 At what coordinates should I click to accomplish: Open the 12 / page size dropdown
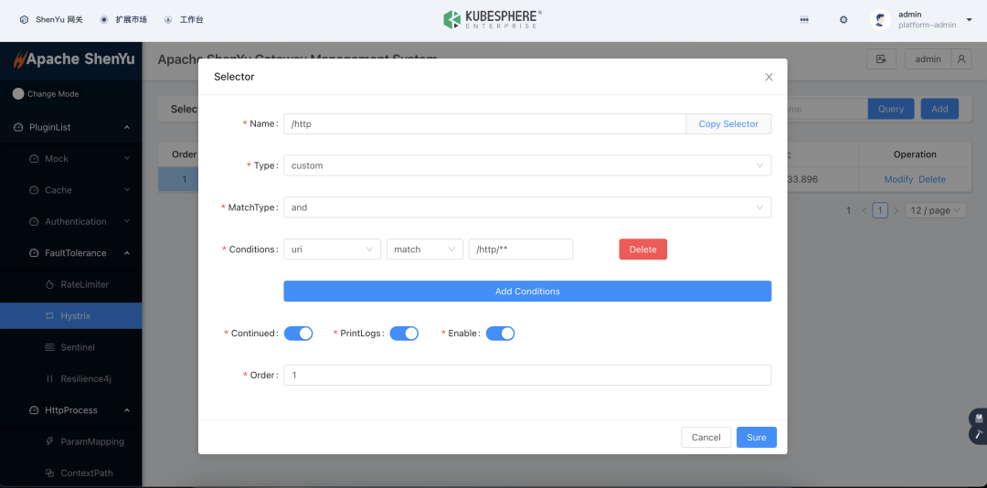936,210
